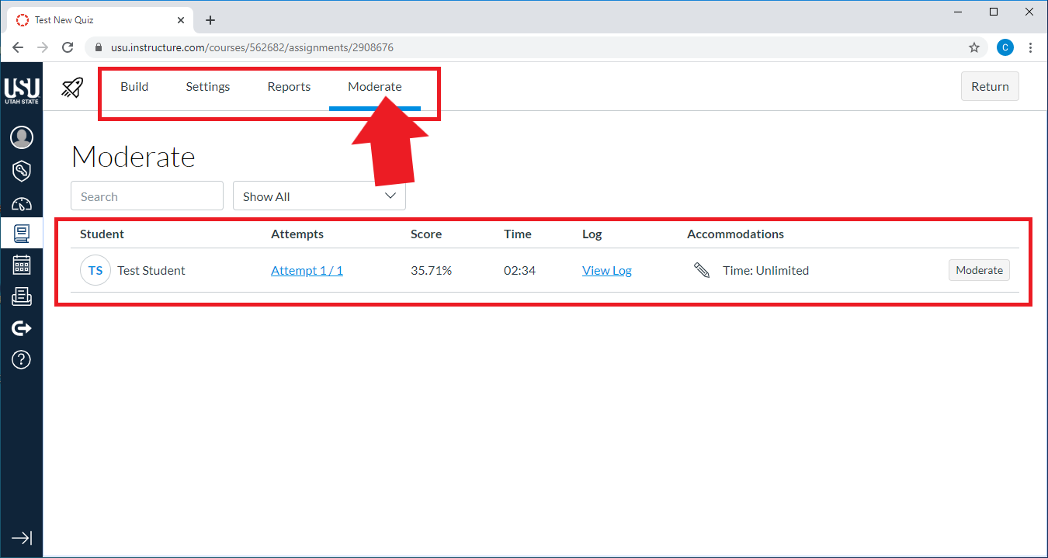Screen dimensions: 1048x558
Task: Click the Admin shield icon in sidebar
Action: pyautogui.click(x=22, y=171)
